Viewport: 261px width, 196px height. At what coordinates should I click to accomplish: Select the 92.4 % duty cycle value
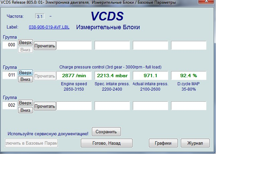[189, 76]
